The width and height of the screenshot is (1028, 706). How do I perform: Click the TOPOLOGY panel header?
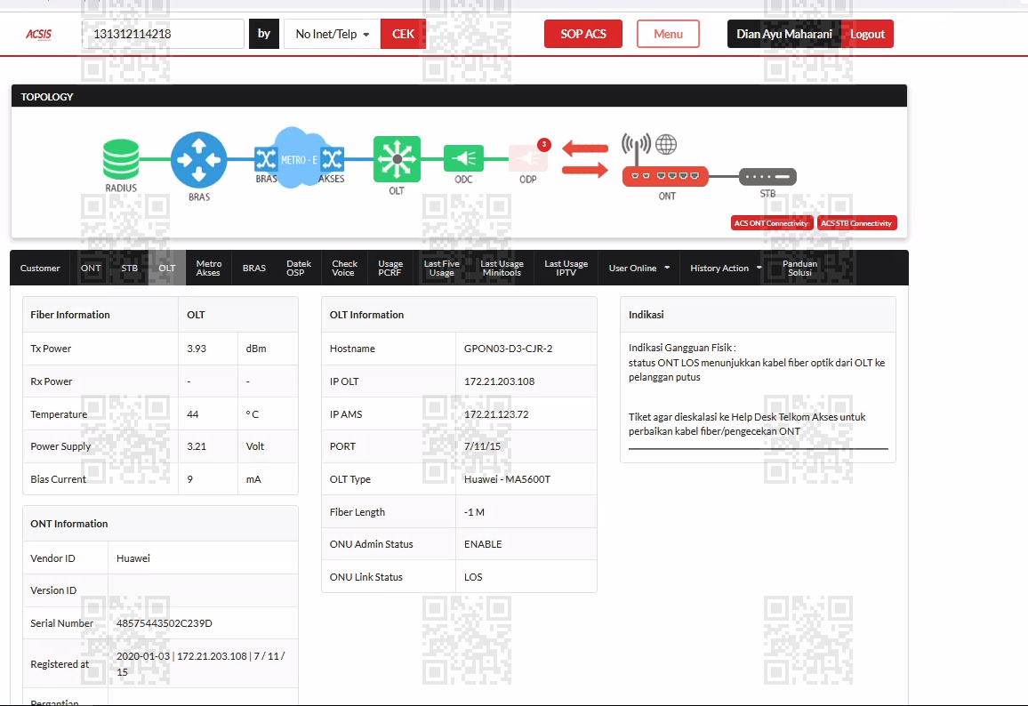pos(459,96)
